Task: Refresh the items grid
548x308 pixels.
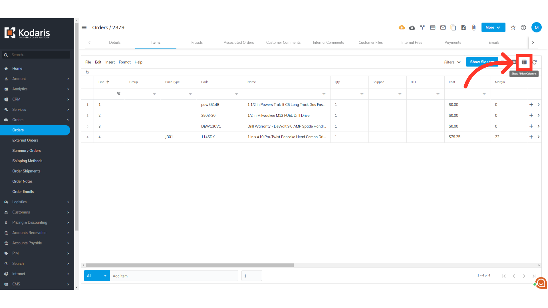Action: [x=535, y=62]
